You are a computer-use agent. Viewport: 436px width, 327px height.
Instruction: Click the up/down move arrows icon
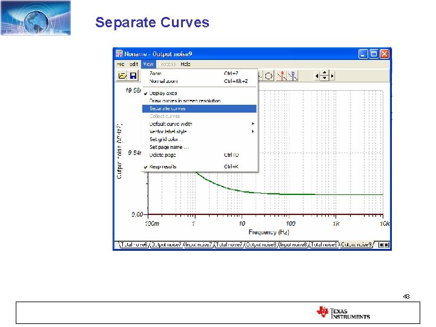325,76
